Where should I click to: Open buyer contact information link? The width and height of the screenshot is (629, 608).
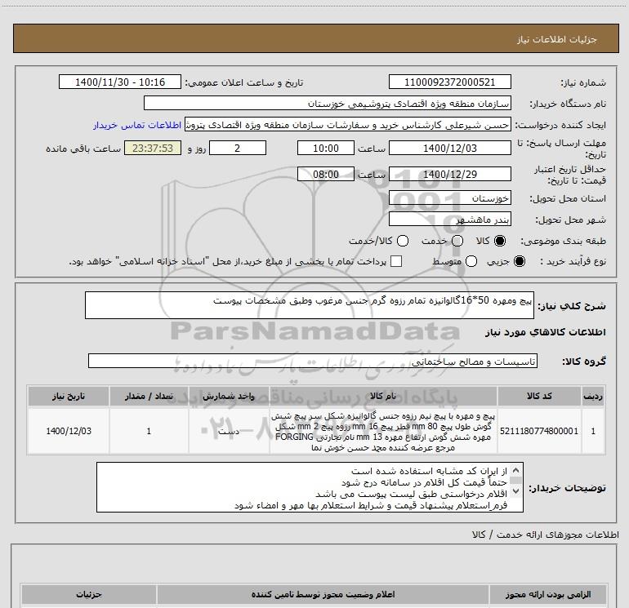(137, 125)
